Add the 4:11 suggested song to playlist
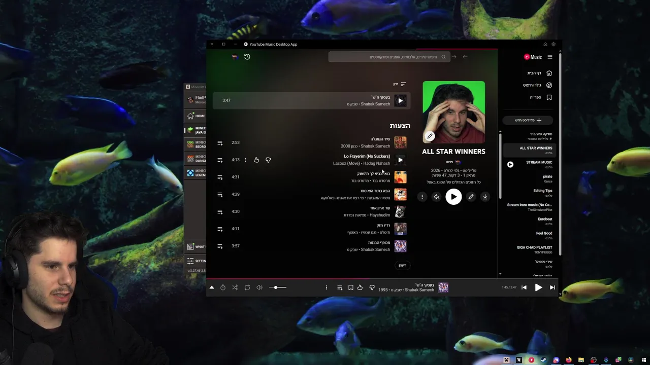 point(220,229)
